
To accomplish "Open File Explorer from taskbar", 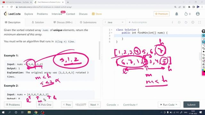I will [x=29, y=112].
